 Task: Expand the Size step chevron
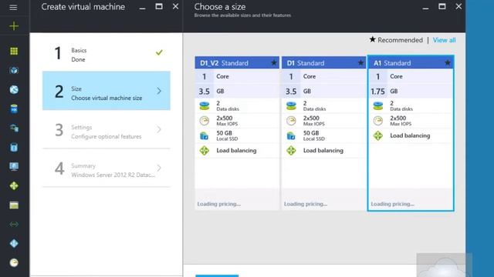click(159, 91)
